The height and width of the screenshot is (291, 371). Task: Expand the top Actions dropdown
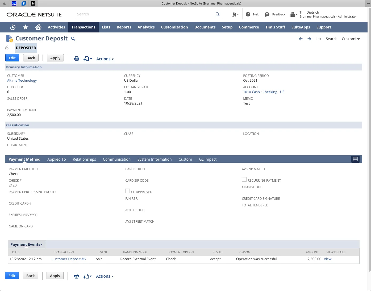tap(105, 59)
